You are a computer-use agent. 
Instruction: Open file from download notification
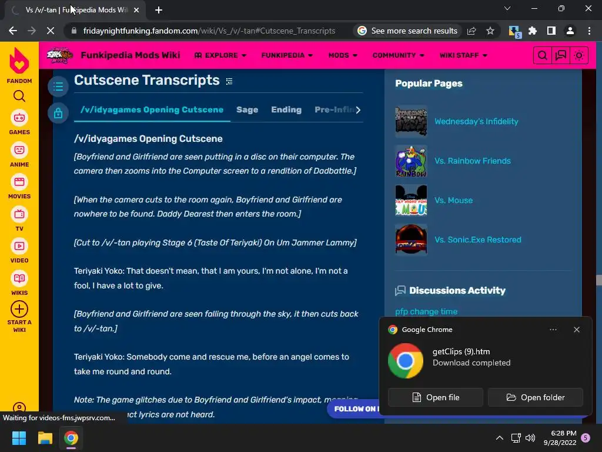pos(436,397)
